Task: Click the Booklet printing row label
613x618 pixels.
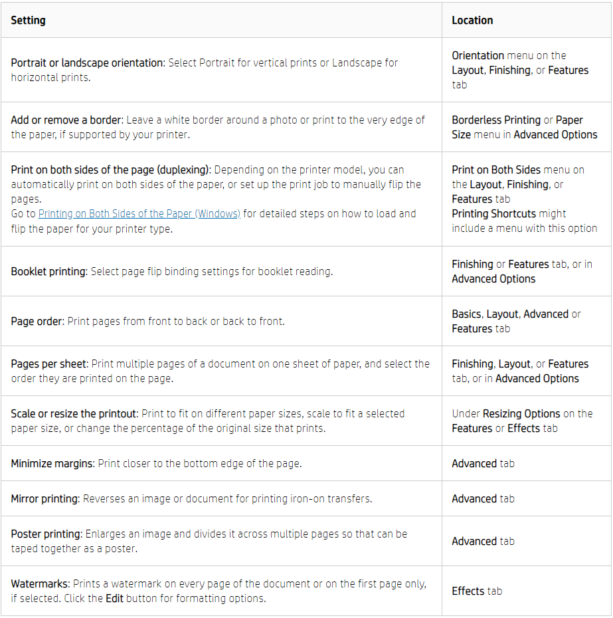Action: click(x=48, y=272)
